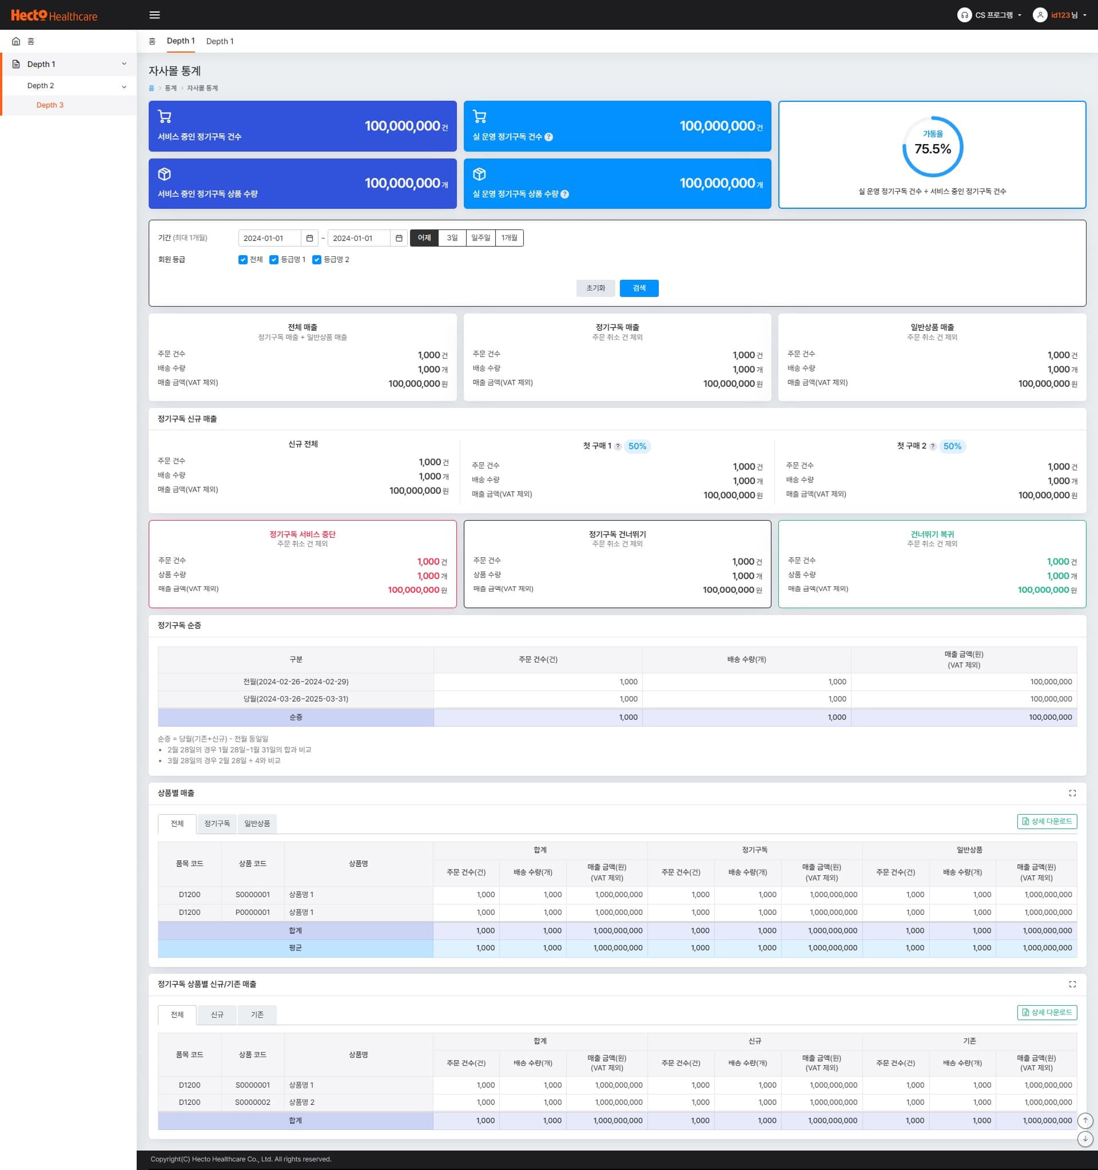
Task: Click the 통계 breadcrumb link
Action: [170, 88]
